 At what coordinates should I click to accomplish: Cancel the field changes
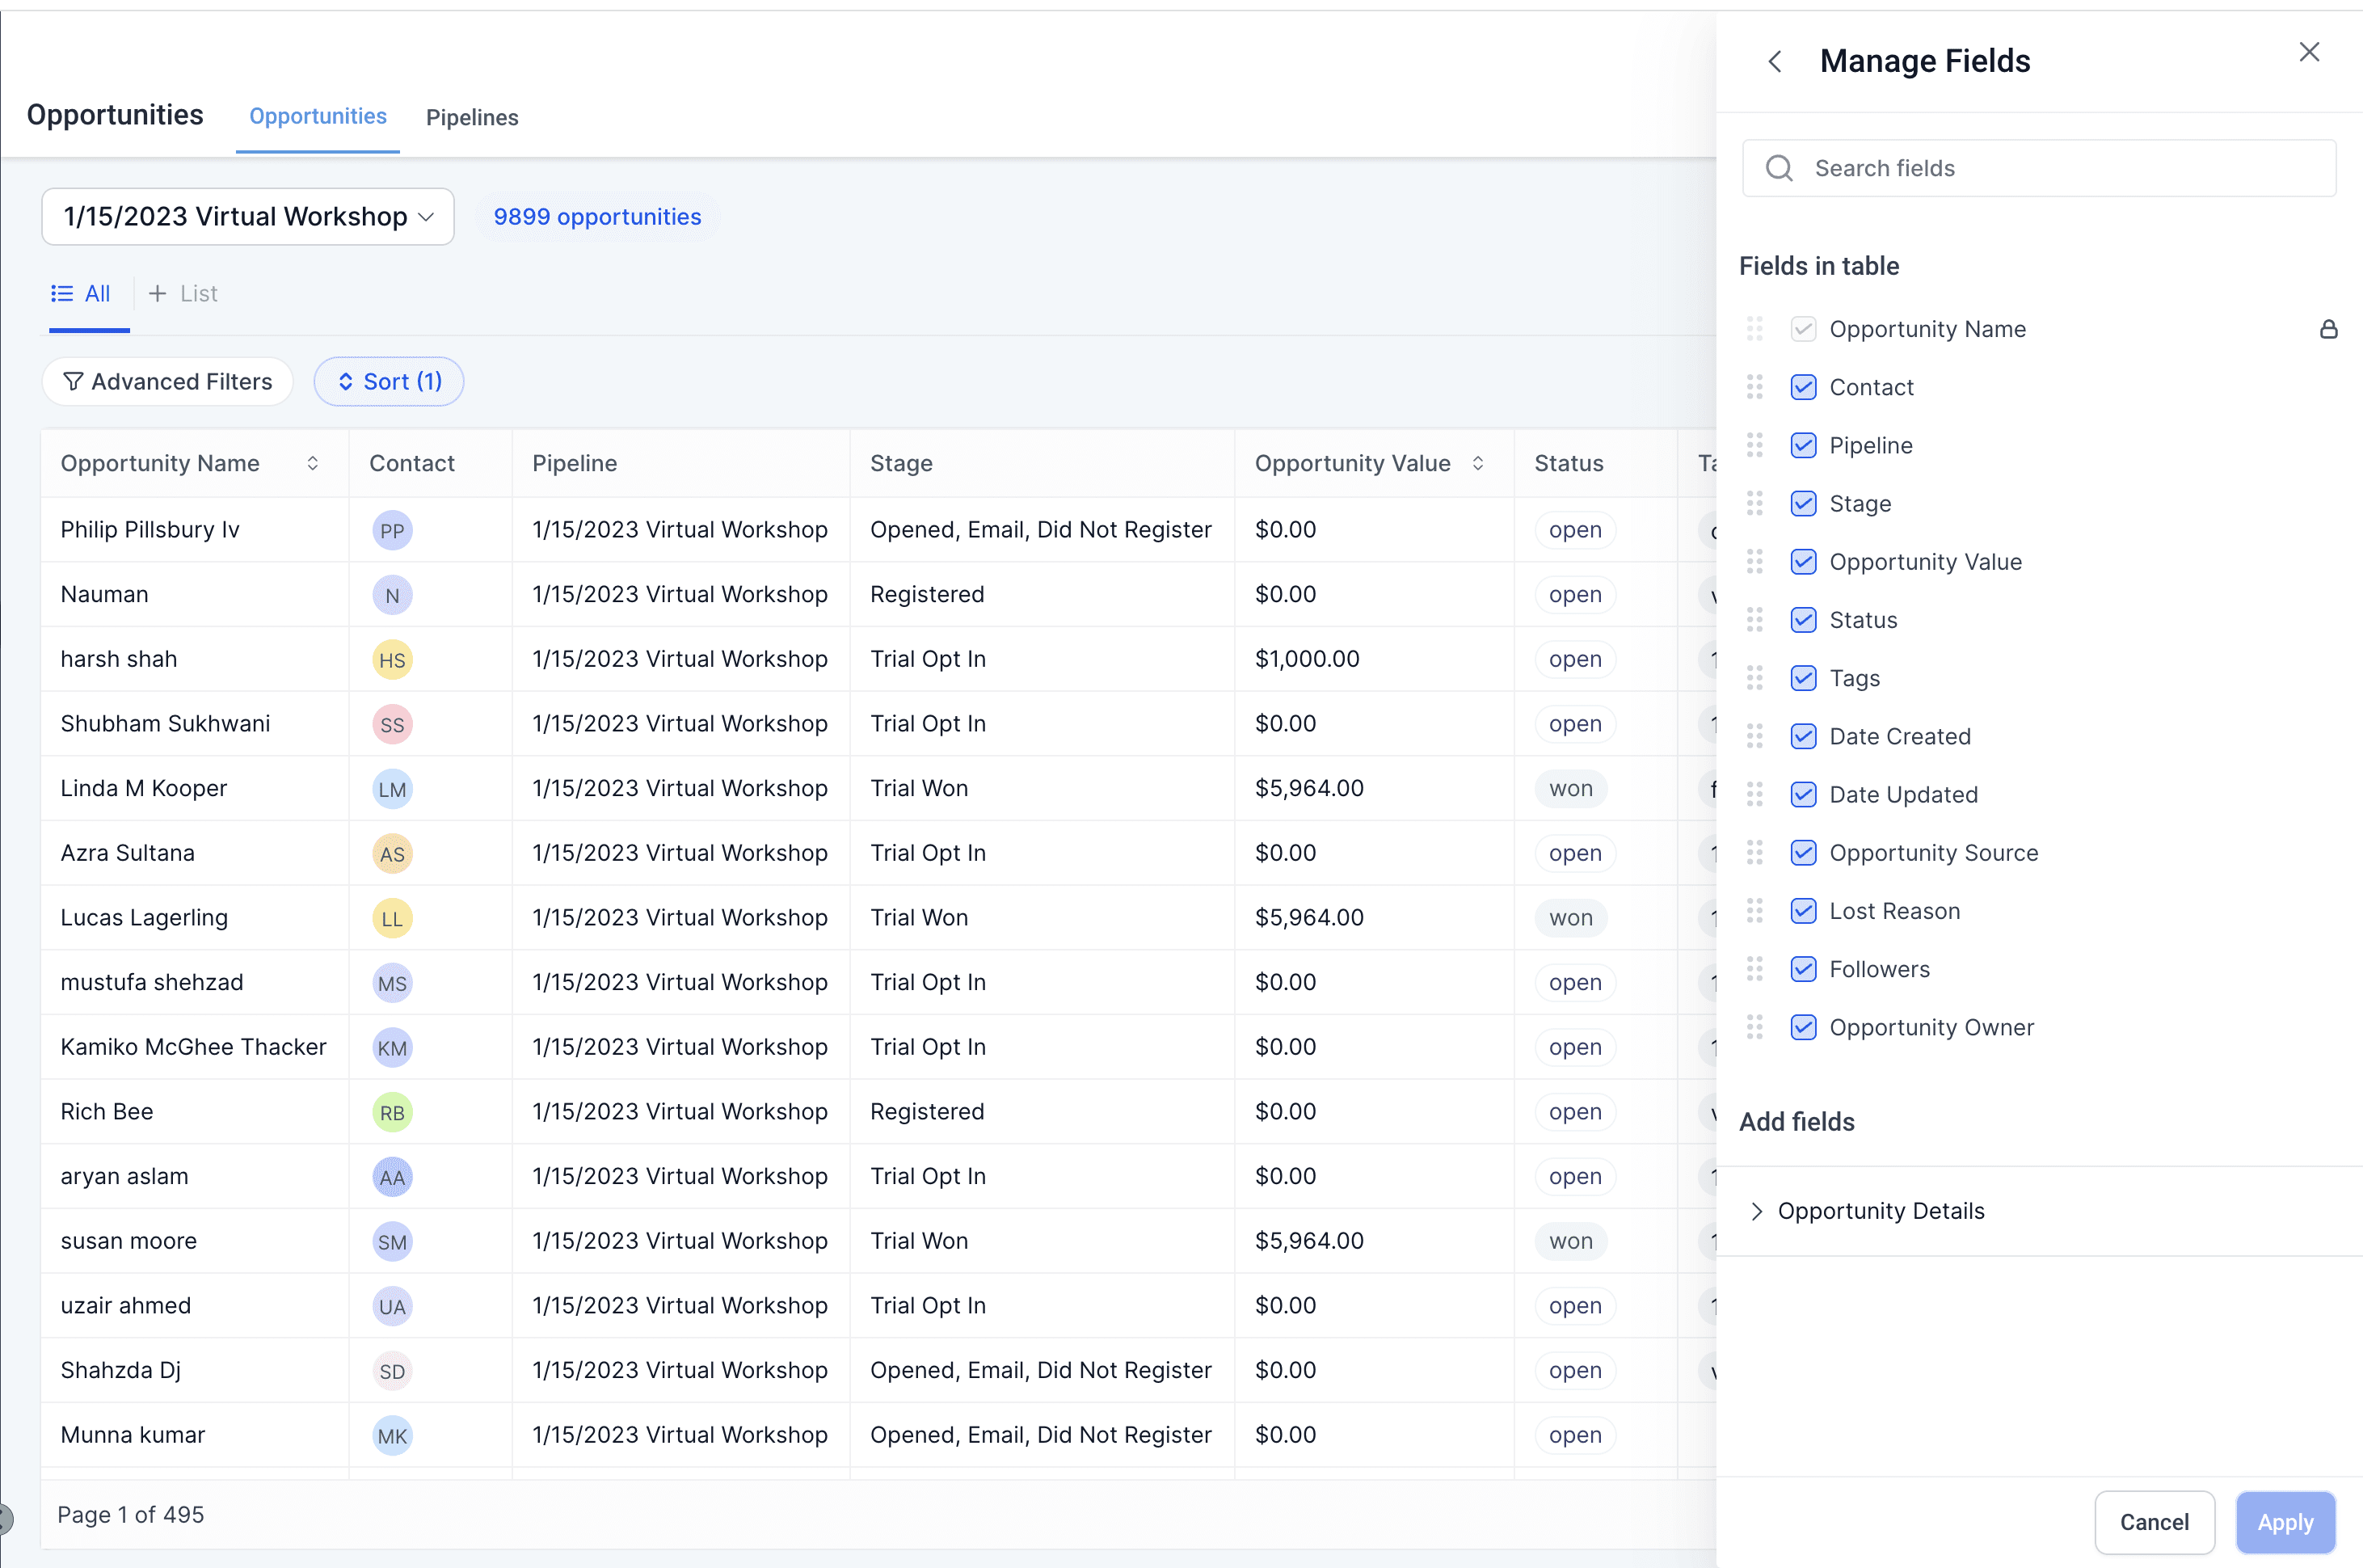[2154, 1522]
